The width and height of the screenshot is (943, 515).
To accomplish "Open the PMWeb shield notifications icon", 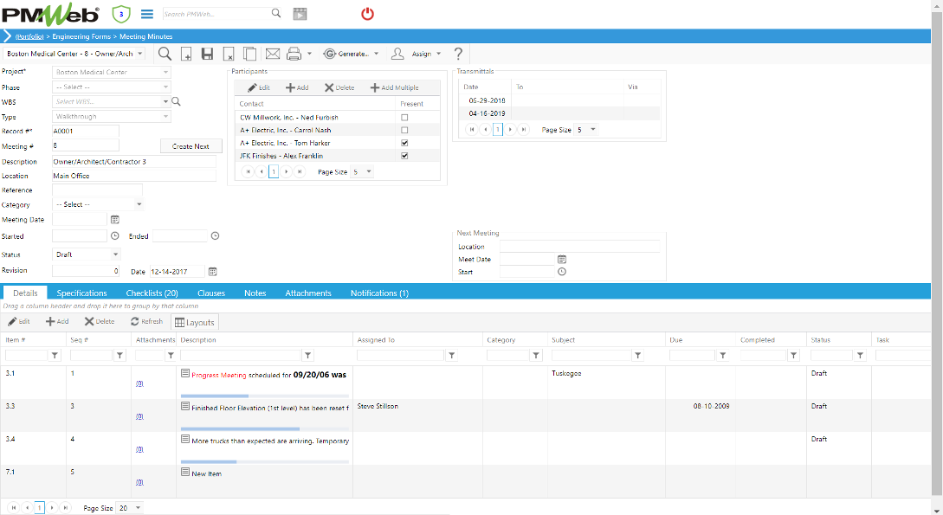I will (121, 14).
